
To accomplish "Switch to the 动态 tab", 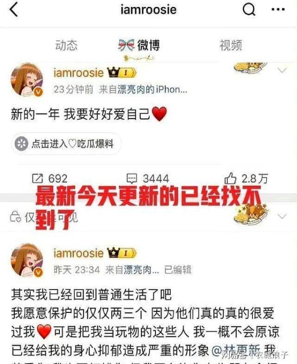I will tap(66, 45).
